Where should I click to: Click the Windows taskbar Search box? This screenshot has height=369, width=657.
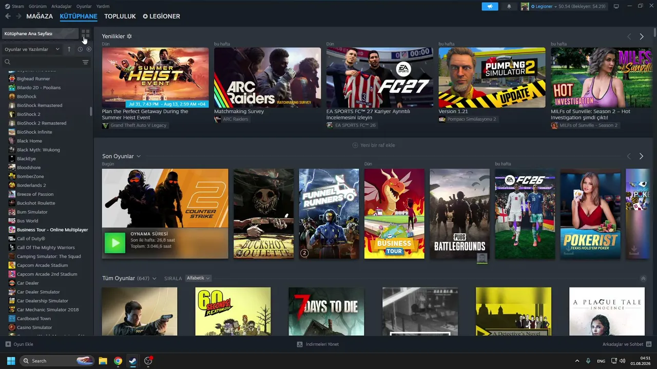[x=57, y=361]
